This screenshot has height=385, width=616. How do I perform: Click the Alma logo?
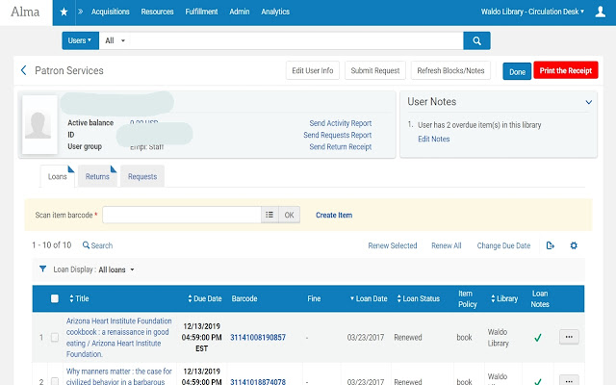click(25, 13)
